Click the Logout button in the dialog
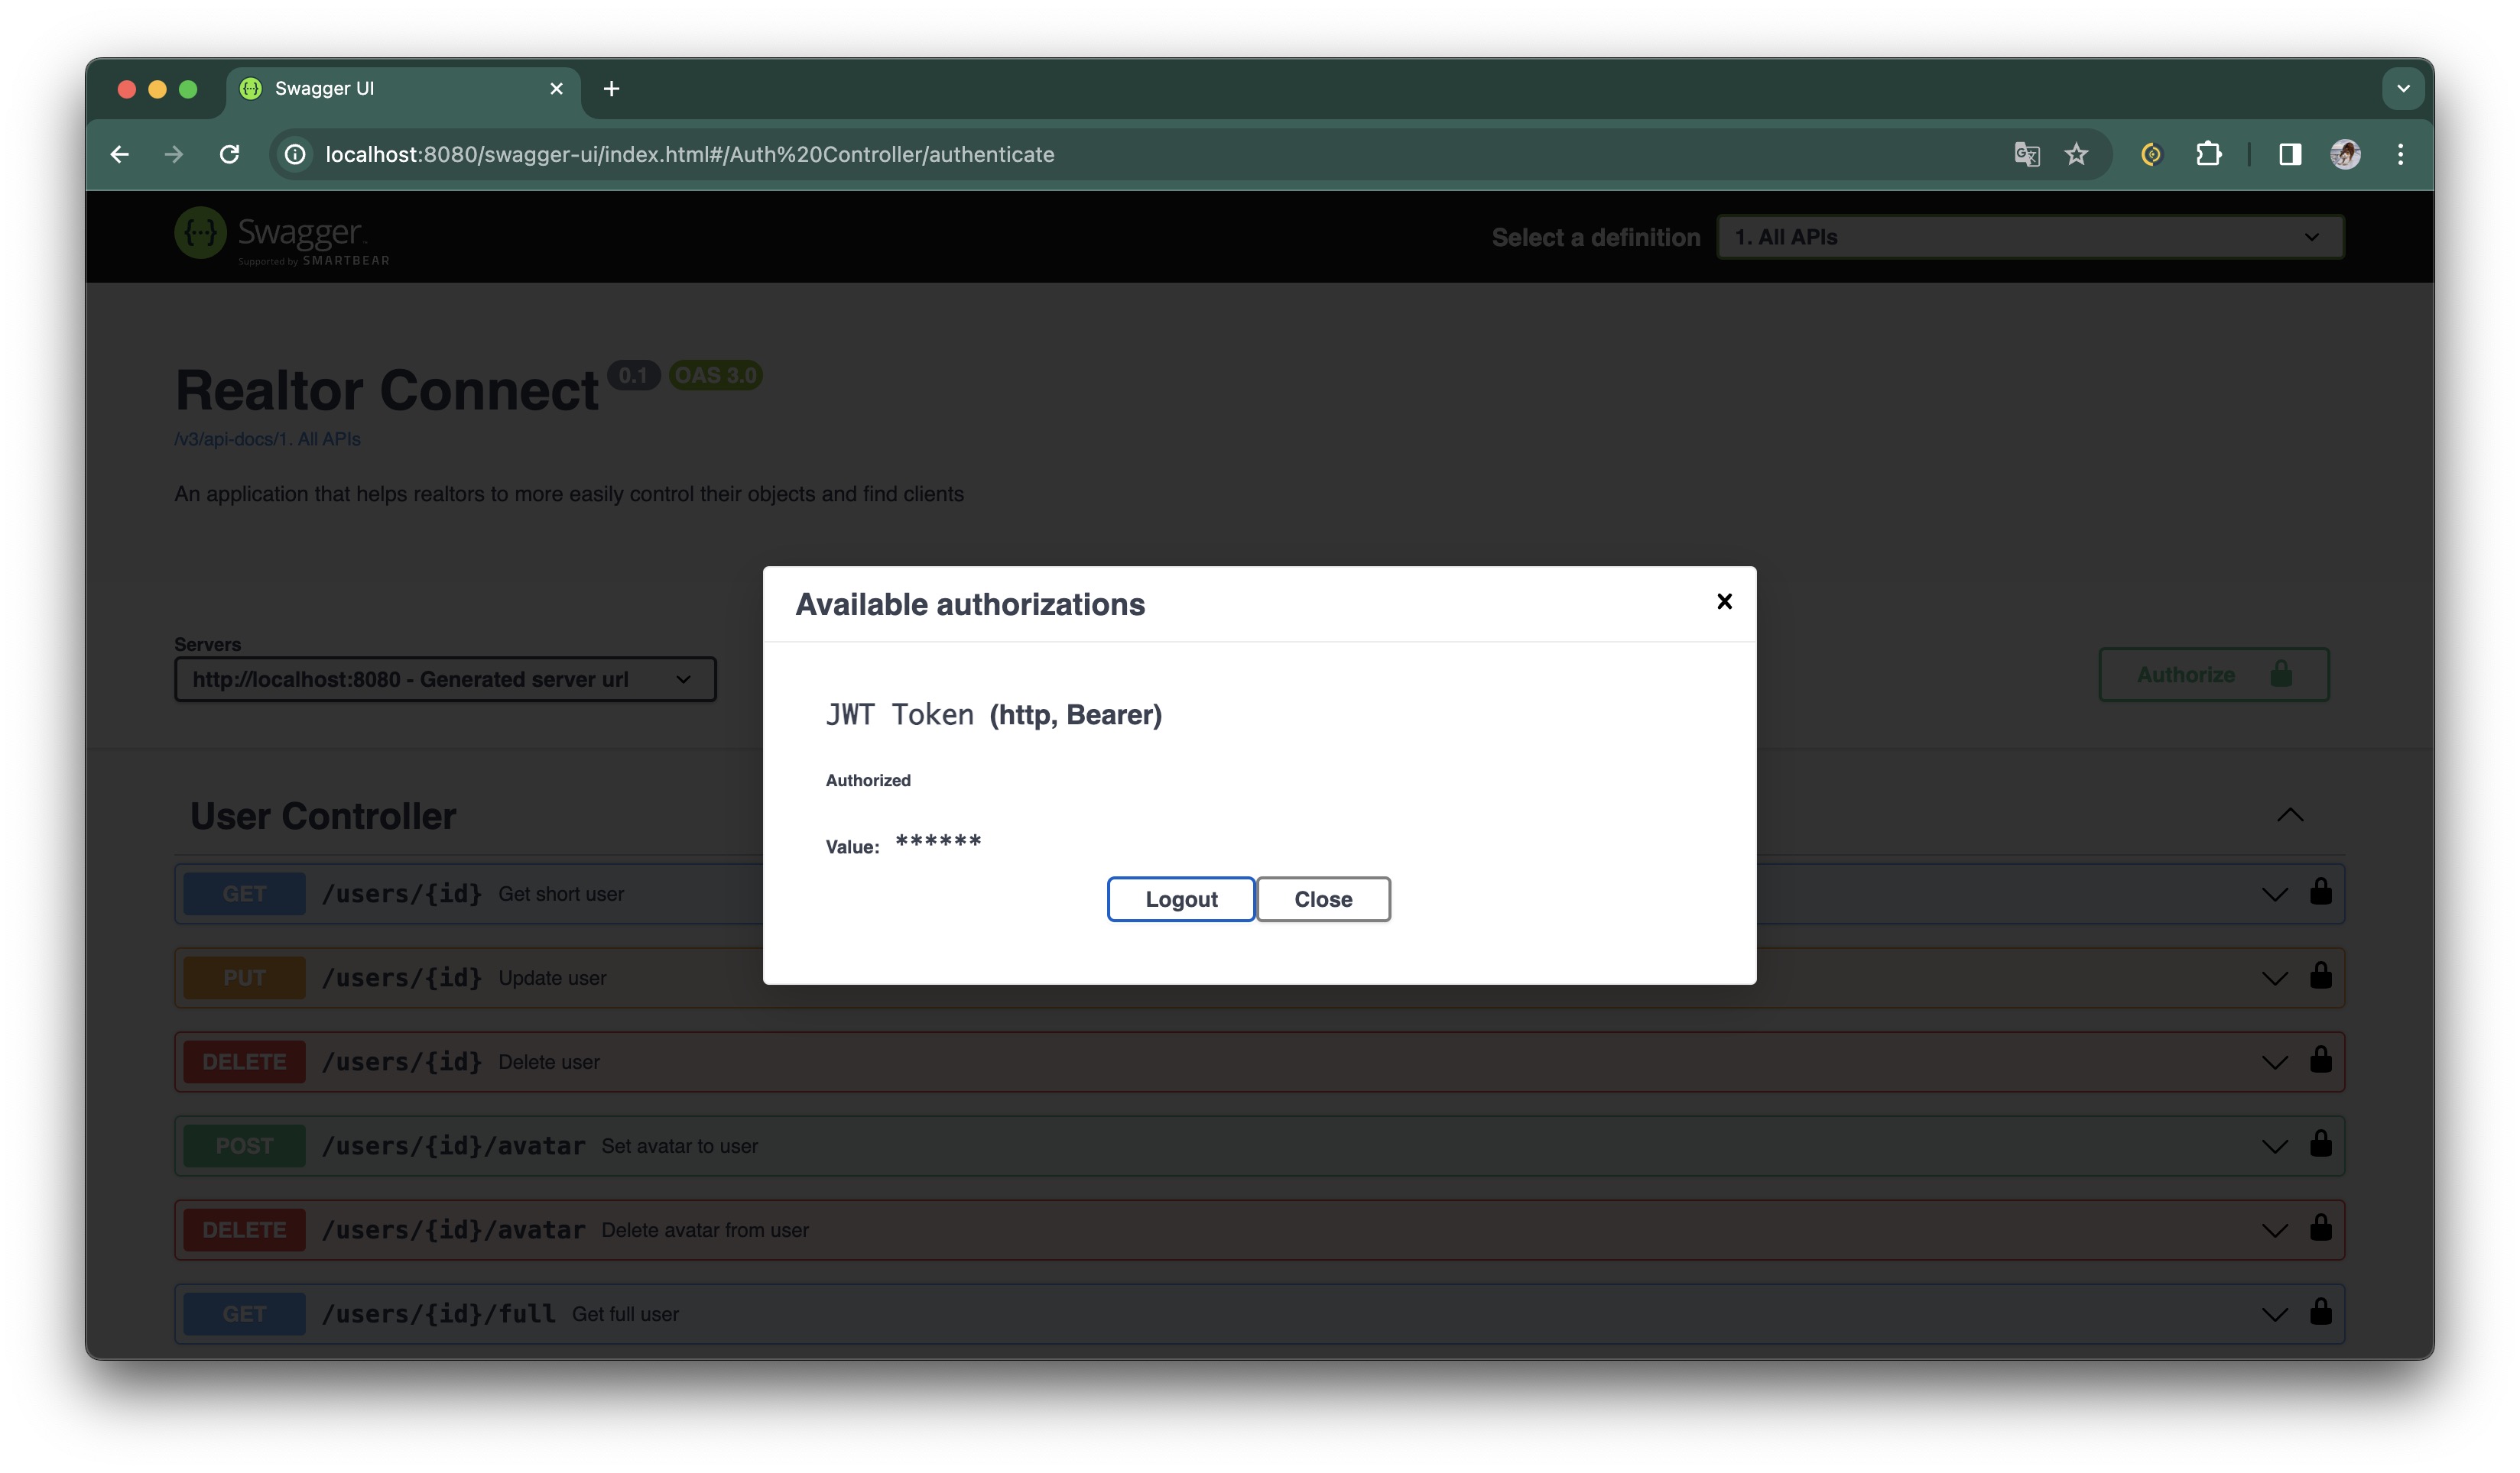The height and width of the screenshot is (1473, 2520). (1181, 898)
